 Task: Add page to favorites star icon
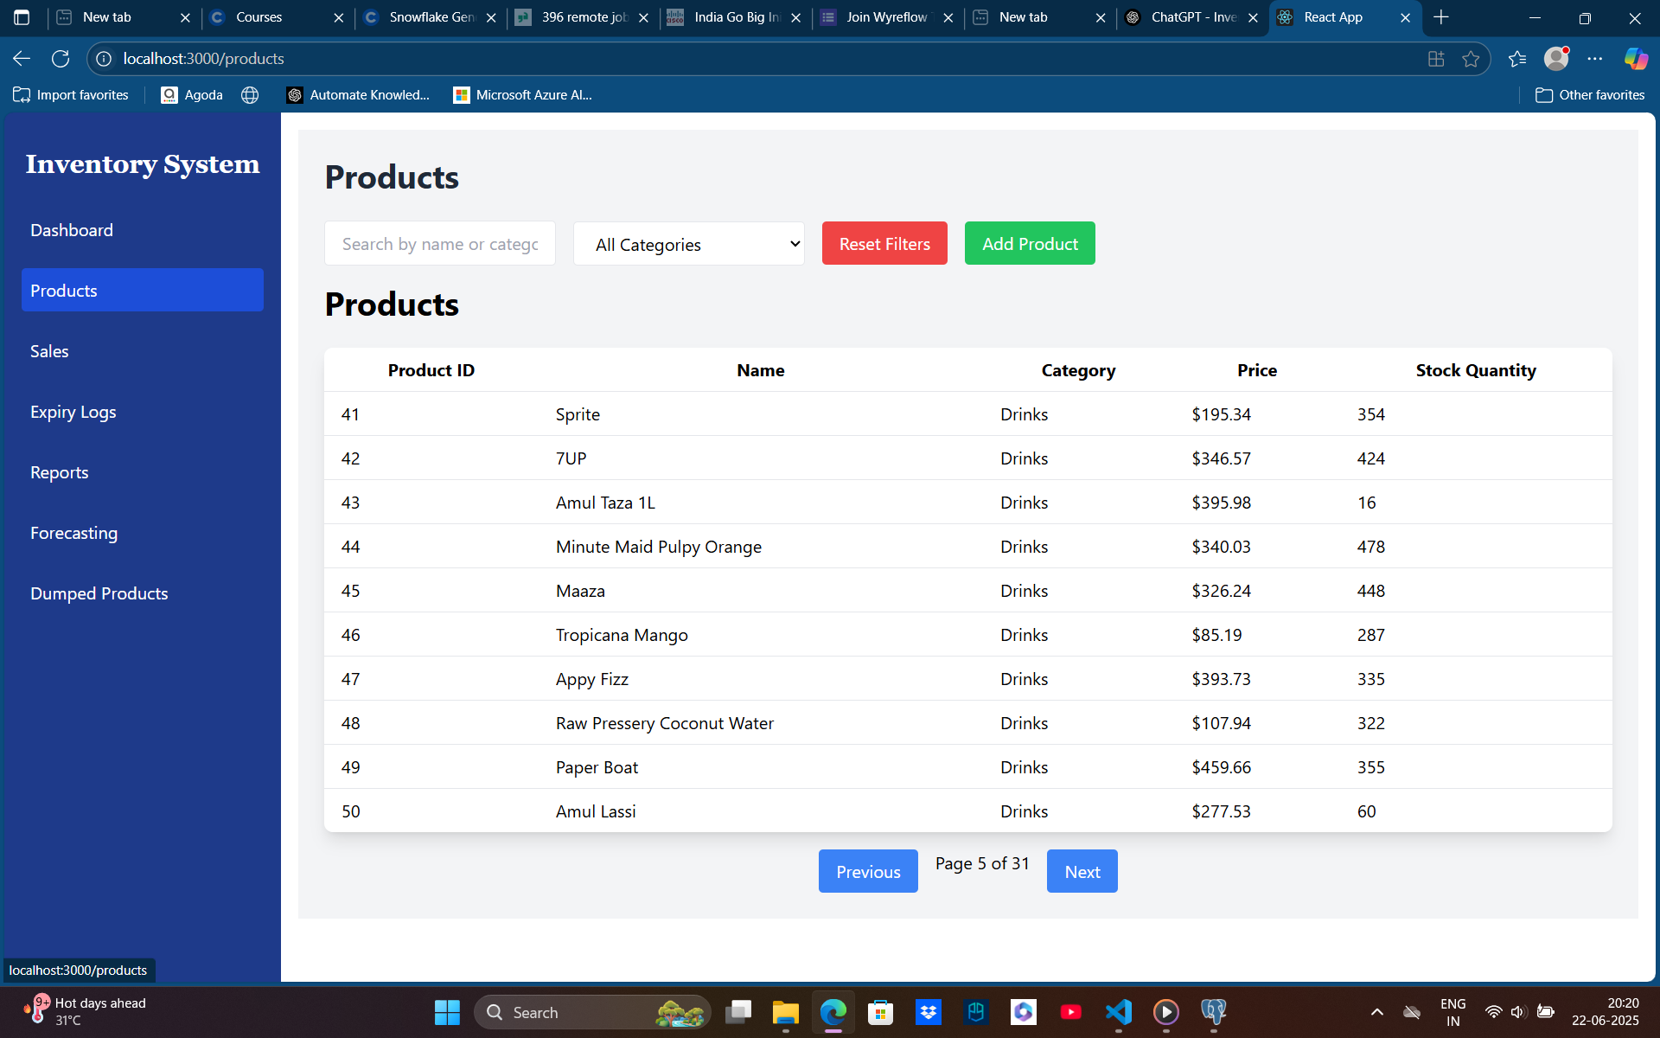click(1471, 59)
